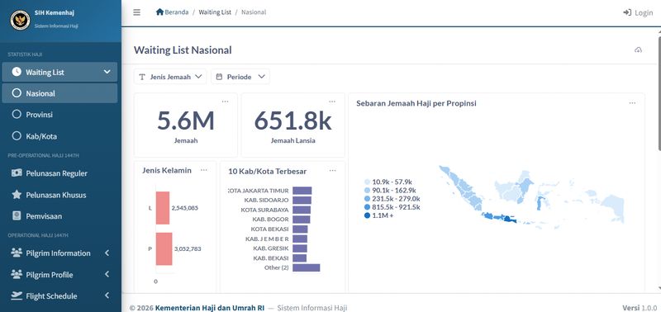
Task: Click the KOTA JAKARTA TIMUR bar
Action: coord(302,191)
